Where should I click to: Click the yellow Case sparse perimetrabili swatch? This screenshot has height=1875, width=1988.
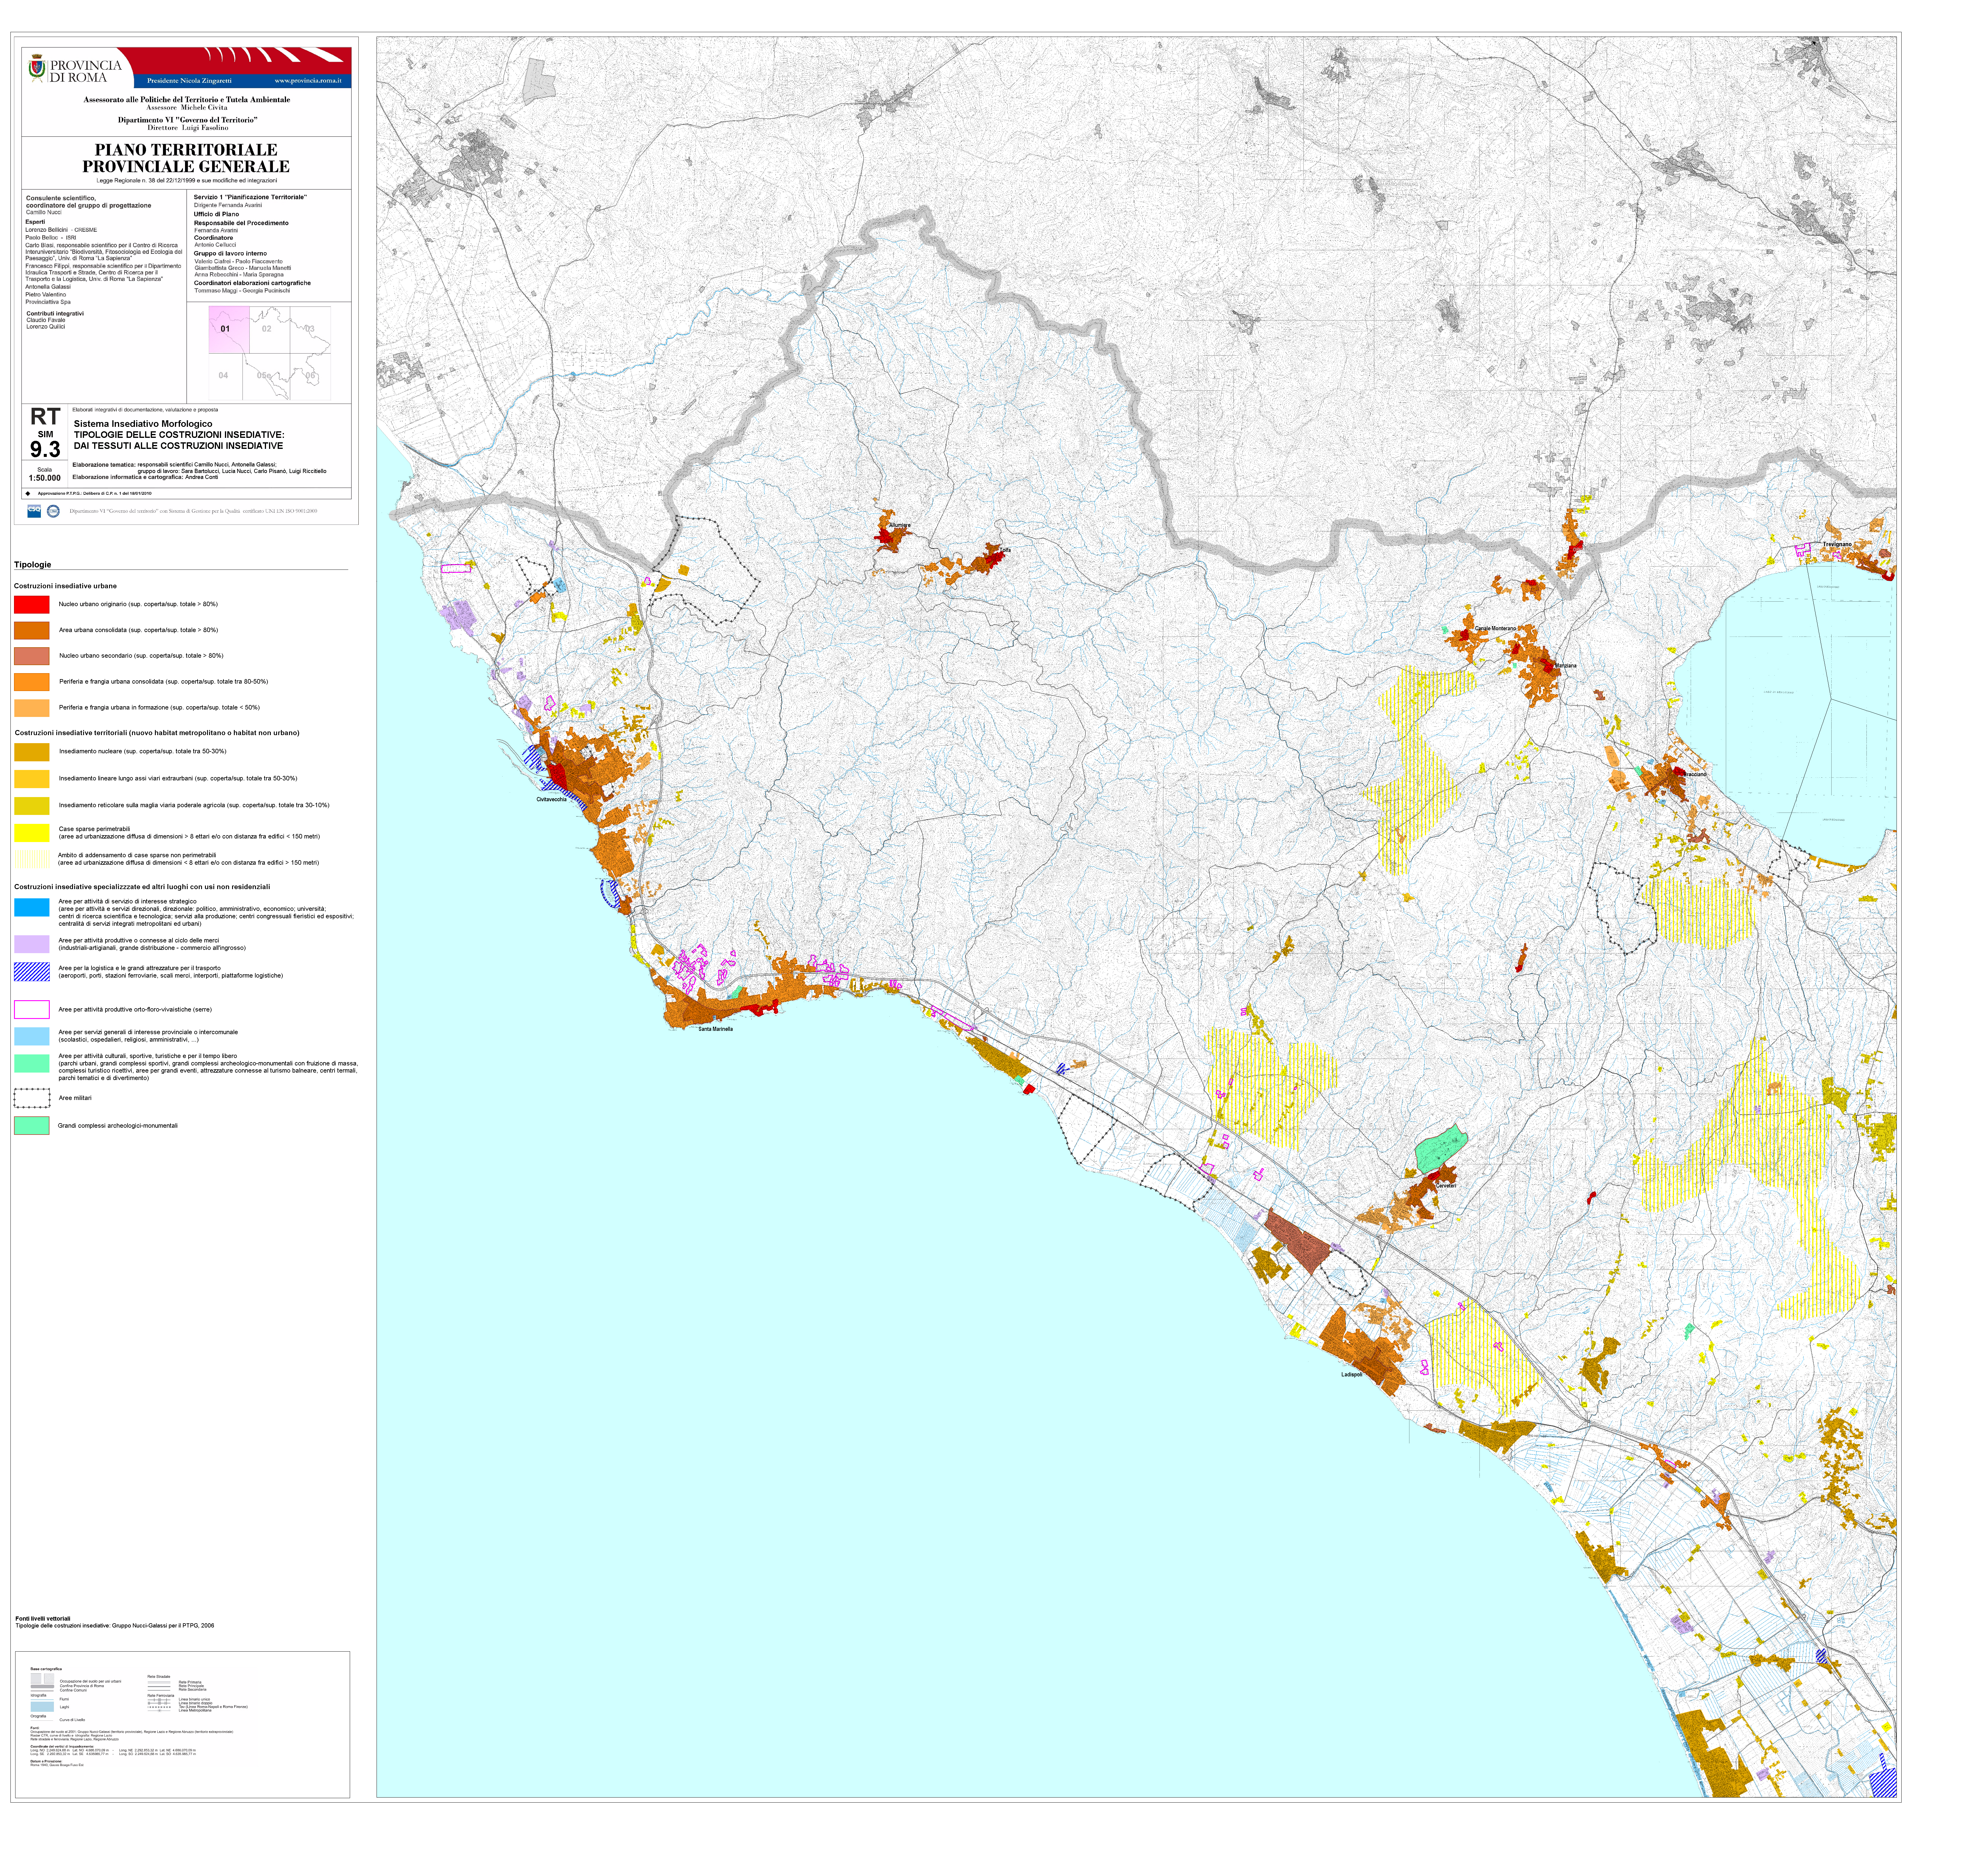pos(32,833)
